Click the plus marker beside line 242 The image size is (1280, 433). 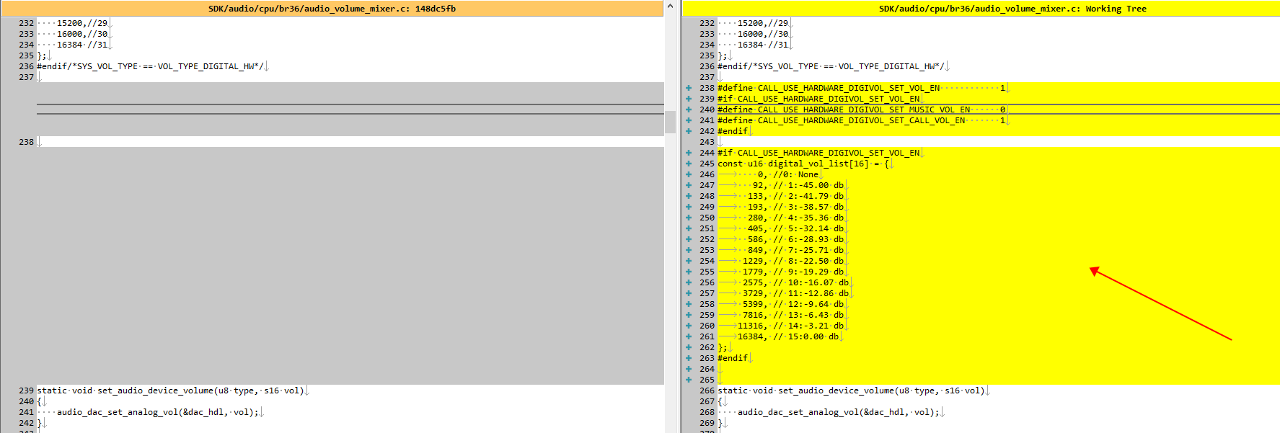[x=689, y=131]
